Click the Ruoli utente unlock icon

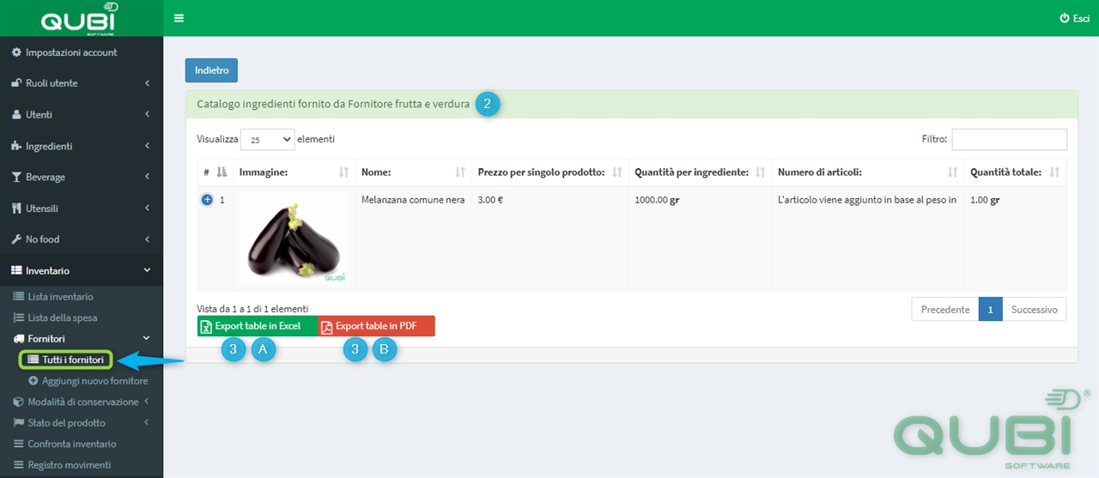click(16, 83)
